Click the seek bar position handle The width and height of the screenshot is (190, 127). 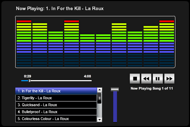[30, 81]
